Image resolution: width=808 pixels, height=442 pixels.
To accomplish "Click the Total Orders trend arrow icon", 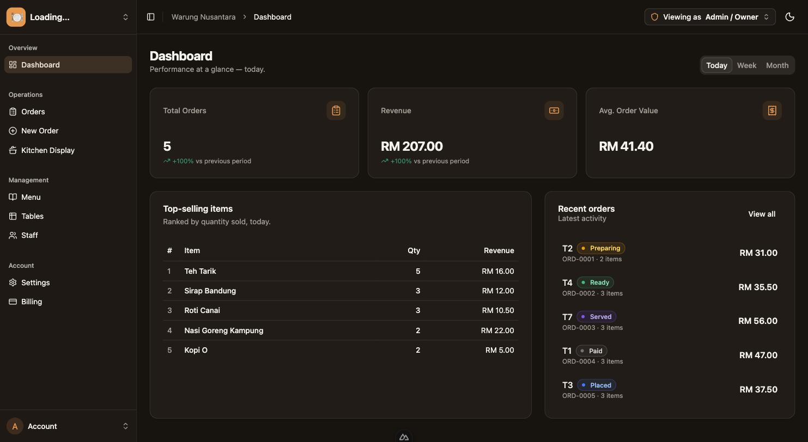I will [167, 161].
